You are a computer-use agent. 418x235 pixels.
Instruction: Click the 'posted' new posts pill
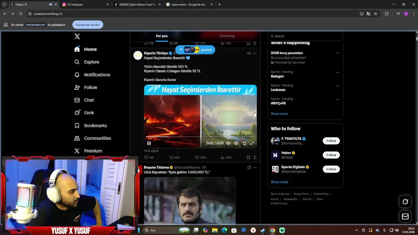click(195, 50)
